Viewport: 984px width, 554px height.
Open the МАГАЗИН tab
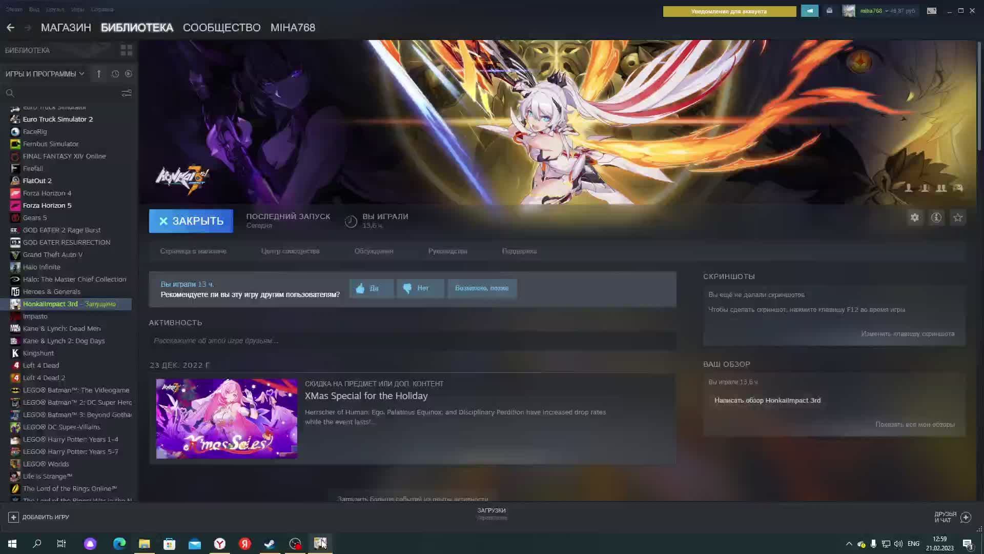click(66, 28)
